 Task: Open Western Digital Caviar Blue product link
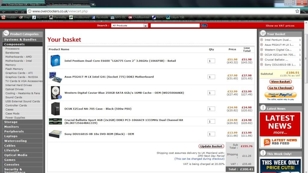(x=124, y=93)
